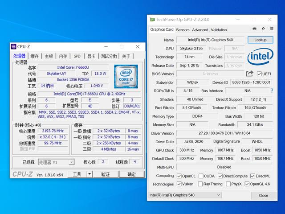Open the processor selection dropdown in CPU-Z
The image size is (285, 214).
click(x=56, y=162)
